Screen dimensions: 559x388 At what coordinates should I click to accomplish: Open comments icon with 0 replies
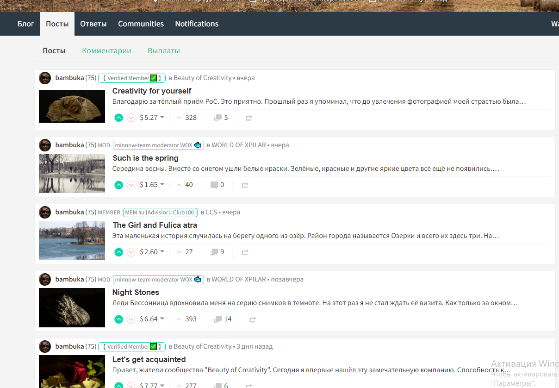click(x=214, y=185)
